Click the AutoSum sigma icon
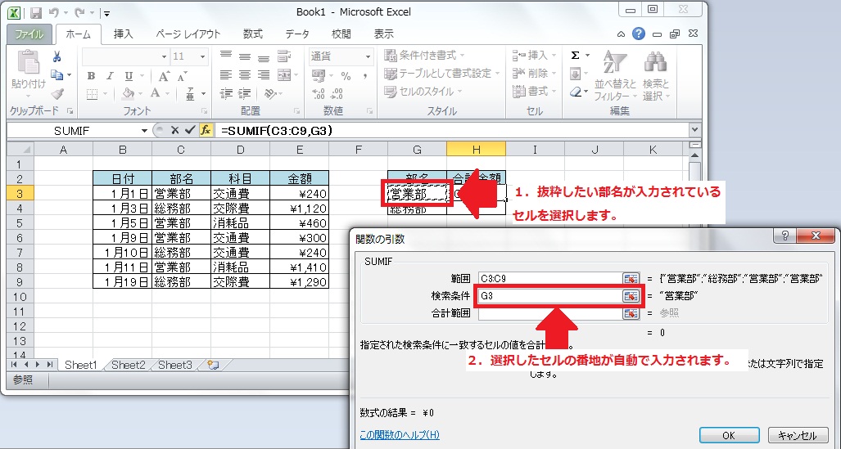The image size is (841, 449). click(x=575, y=56)
